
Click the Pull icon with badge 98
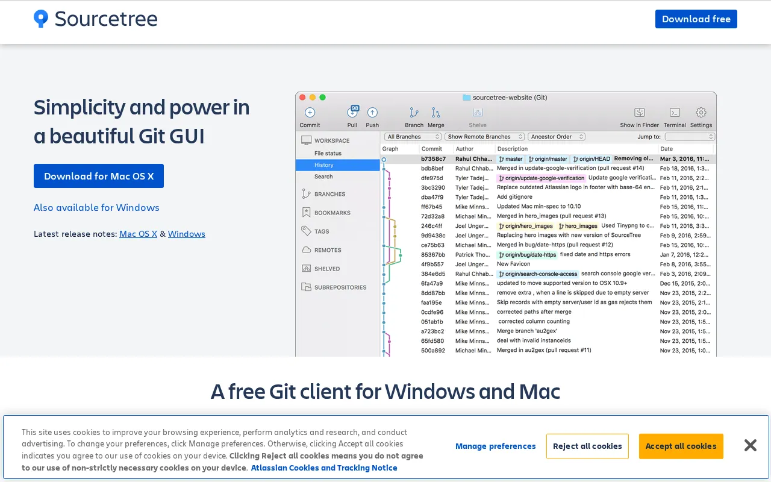click(x=352, y=111)
